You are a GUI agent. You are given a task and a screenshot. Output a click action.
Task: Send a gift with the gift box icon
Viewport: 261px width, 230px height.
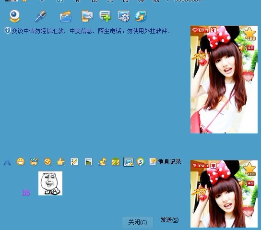click(116, 162)
